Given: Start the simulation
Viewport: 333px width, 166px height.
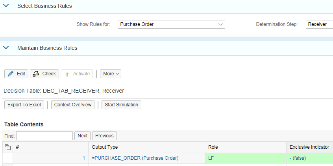Looking at the screenshot, I should click(x=122, y=105).
